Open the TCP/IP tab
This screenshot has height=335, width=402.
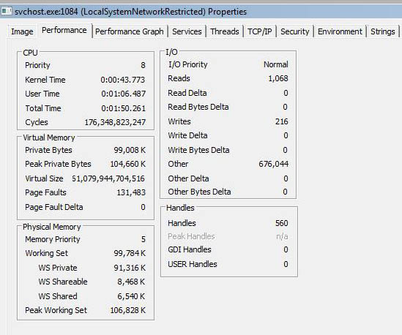(x=259, y=31)
